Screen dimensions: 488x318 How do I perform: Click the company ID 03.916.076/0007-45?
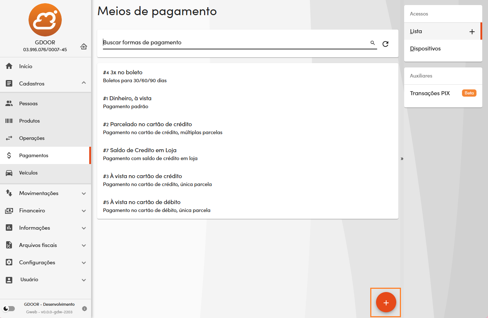pyautogui.click(x=45, y=50)
